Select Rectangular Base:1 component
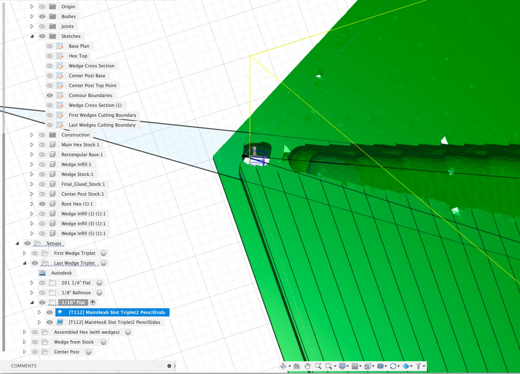520x374 pixels. click(82, 155)
